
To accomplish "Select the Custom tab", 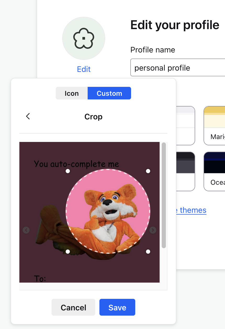I will coord(109,93).
